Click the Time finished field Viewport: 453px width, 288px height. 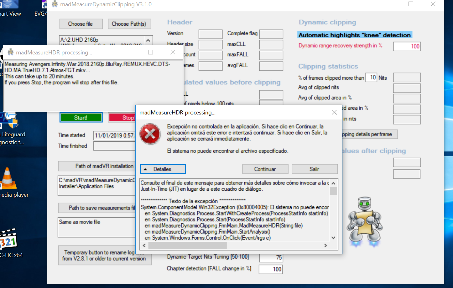click(115, 146)
